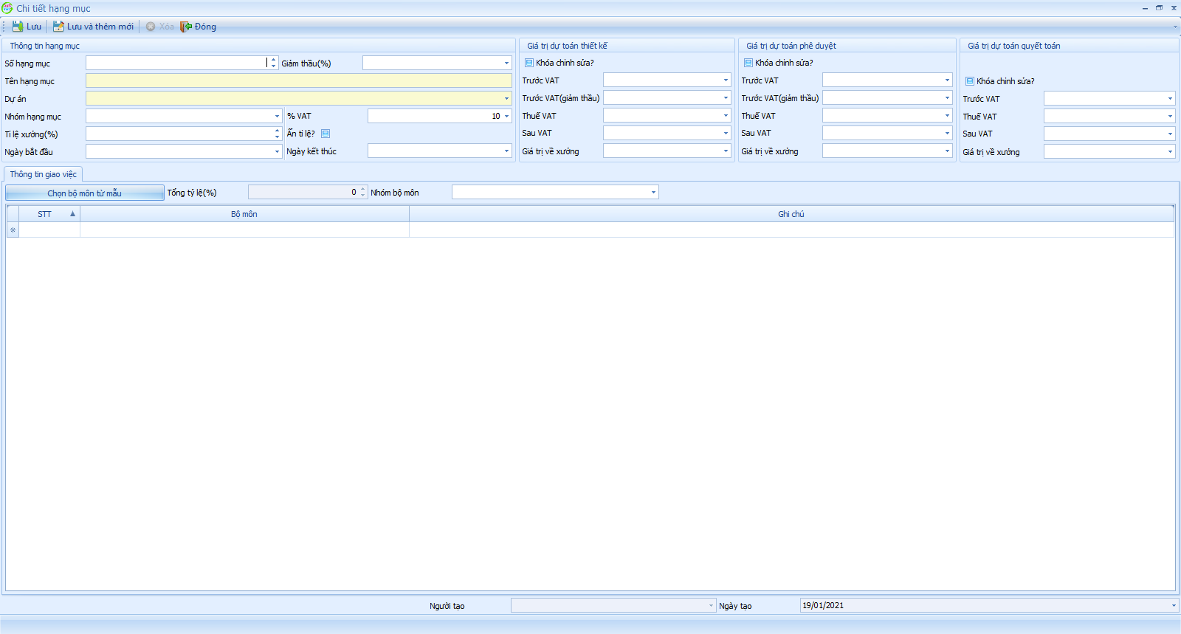This screenshot has width=1181, height=634.
Task: Click the Đóng close form button
Action: pyautogui.click(x=199, y=27)
